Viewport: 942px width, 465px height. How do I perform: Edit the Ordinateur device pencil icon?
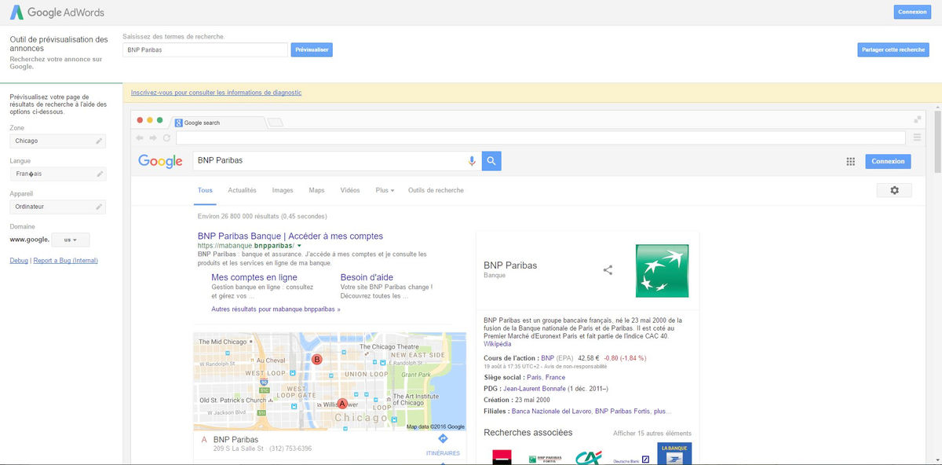click(99, 207)
